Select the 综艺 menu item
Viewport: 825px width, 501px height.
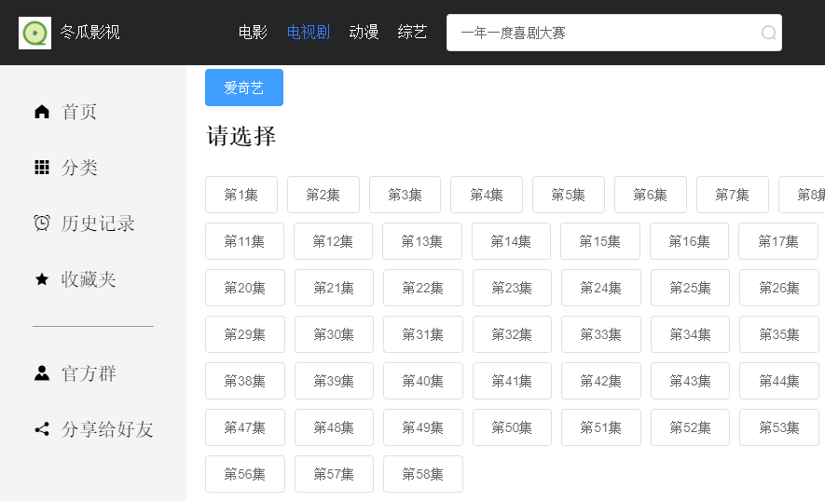(412, 33)
